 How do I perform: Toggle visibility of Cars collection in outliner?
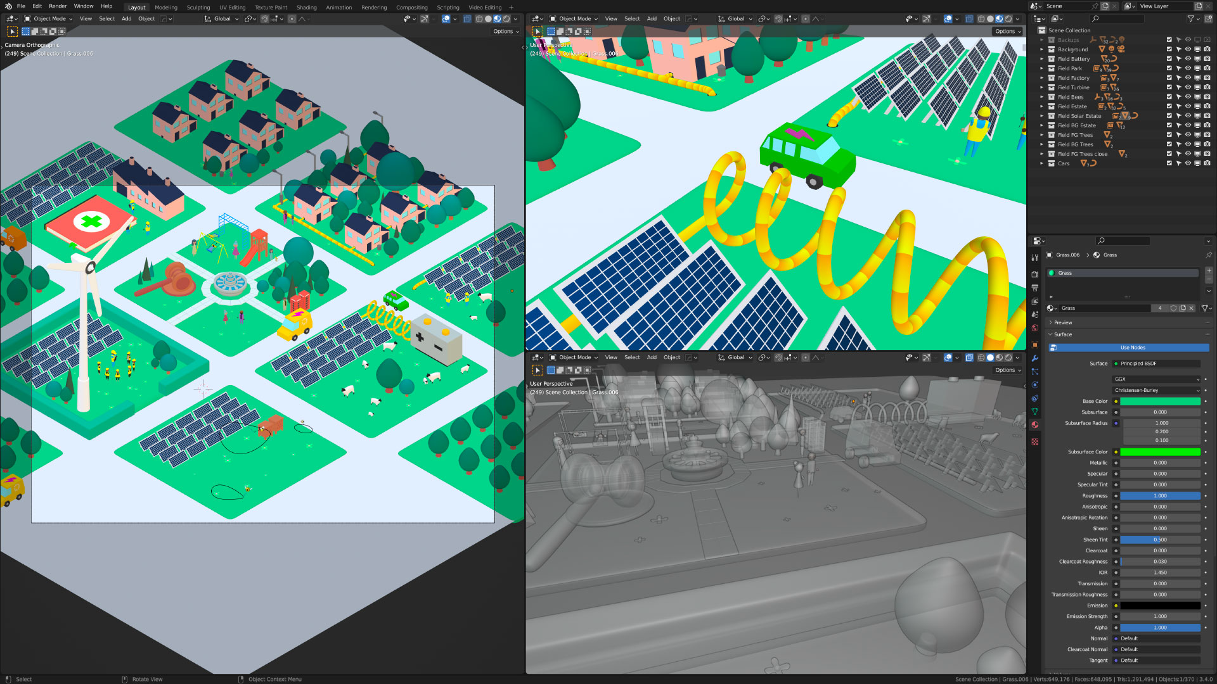coord(1188,163)
